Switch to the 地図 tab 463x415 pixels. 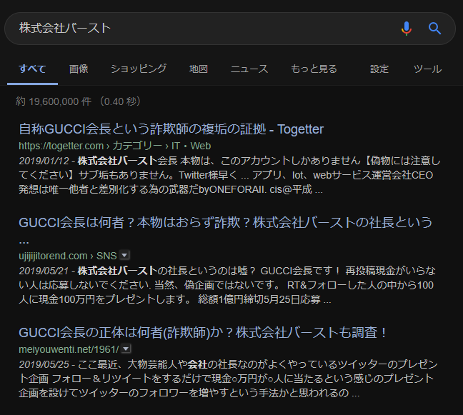click(x=199, y=69)
